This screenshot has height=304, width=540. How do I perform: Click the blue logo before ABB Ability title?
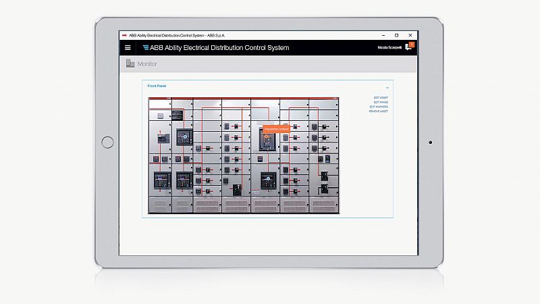[x=146, y=47]
